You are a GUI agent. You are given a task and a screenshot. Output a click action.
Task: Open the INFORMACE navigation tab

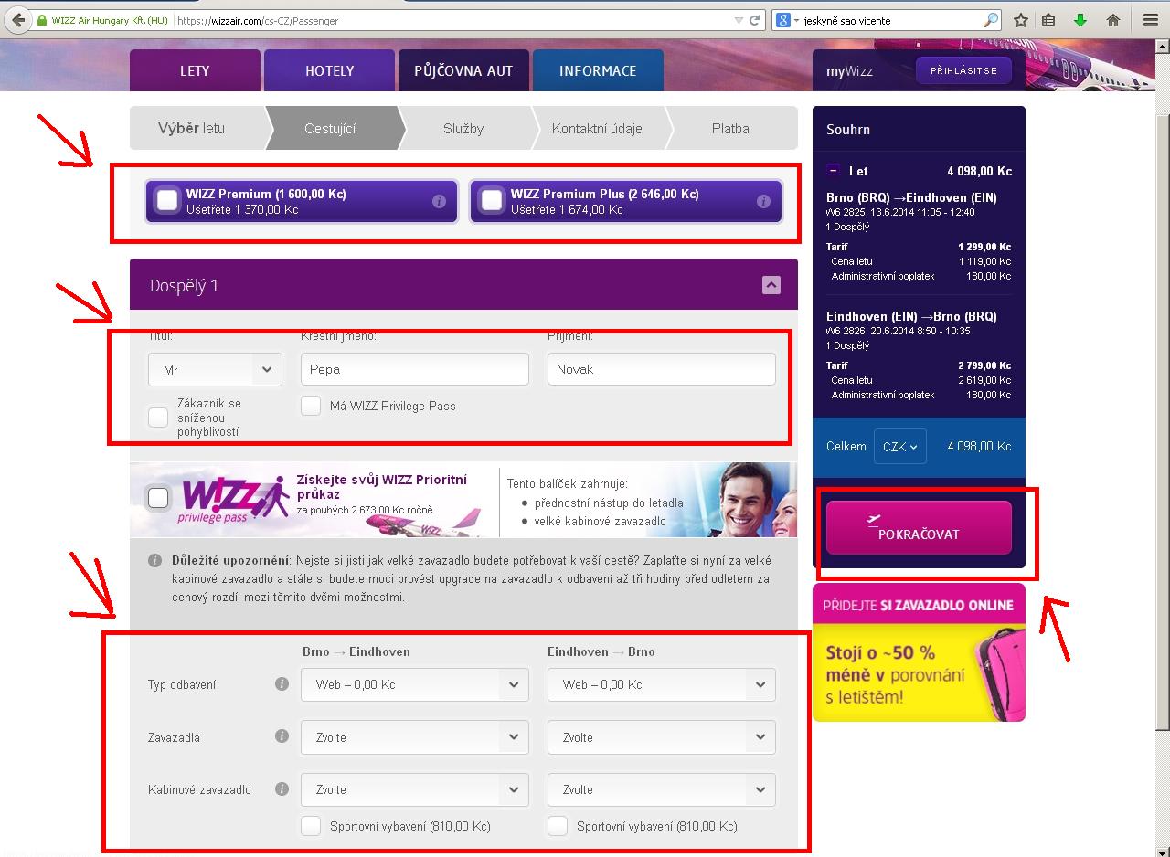(x=598, y=70)
